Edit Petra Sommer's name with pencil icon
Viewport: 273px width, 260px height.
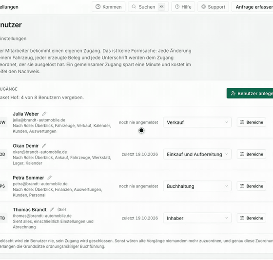click(x=49, y=178)
